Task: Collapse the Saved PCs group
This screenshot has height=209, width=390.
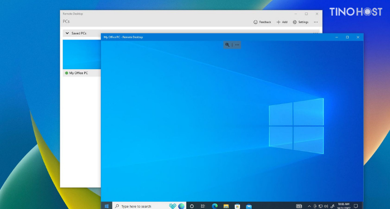Action: click(67, 33)
